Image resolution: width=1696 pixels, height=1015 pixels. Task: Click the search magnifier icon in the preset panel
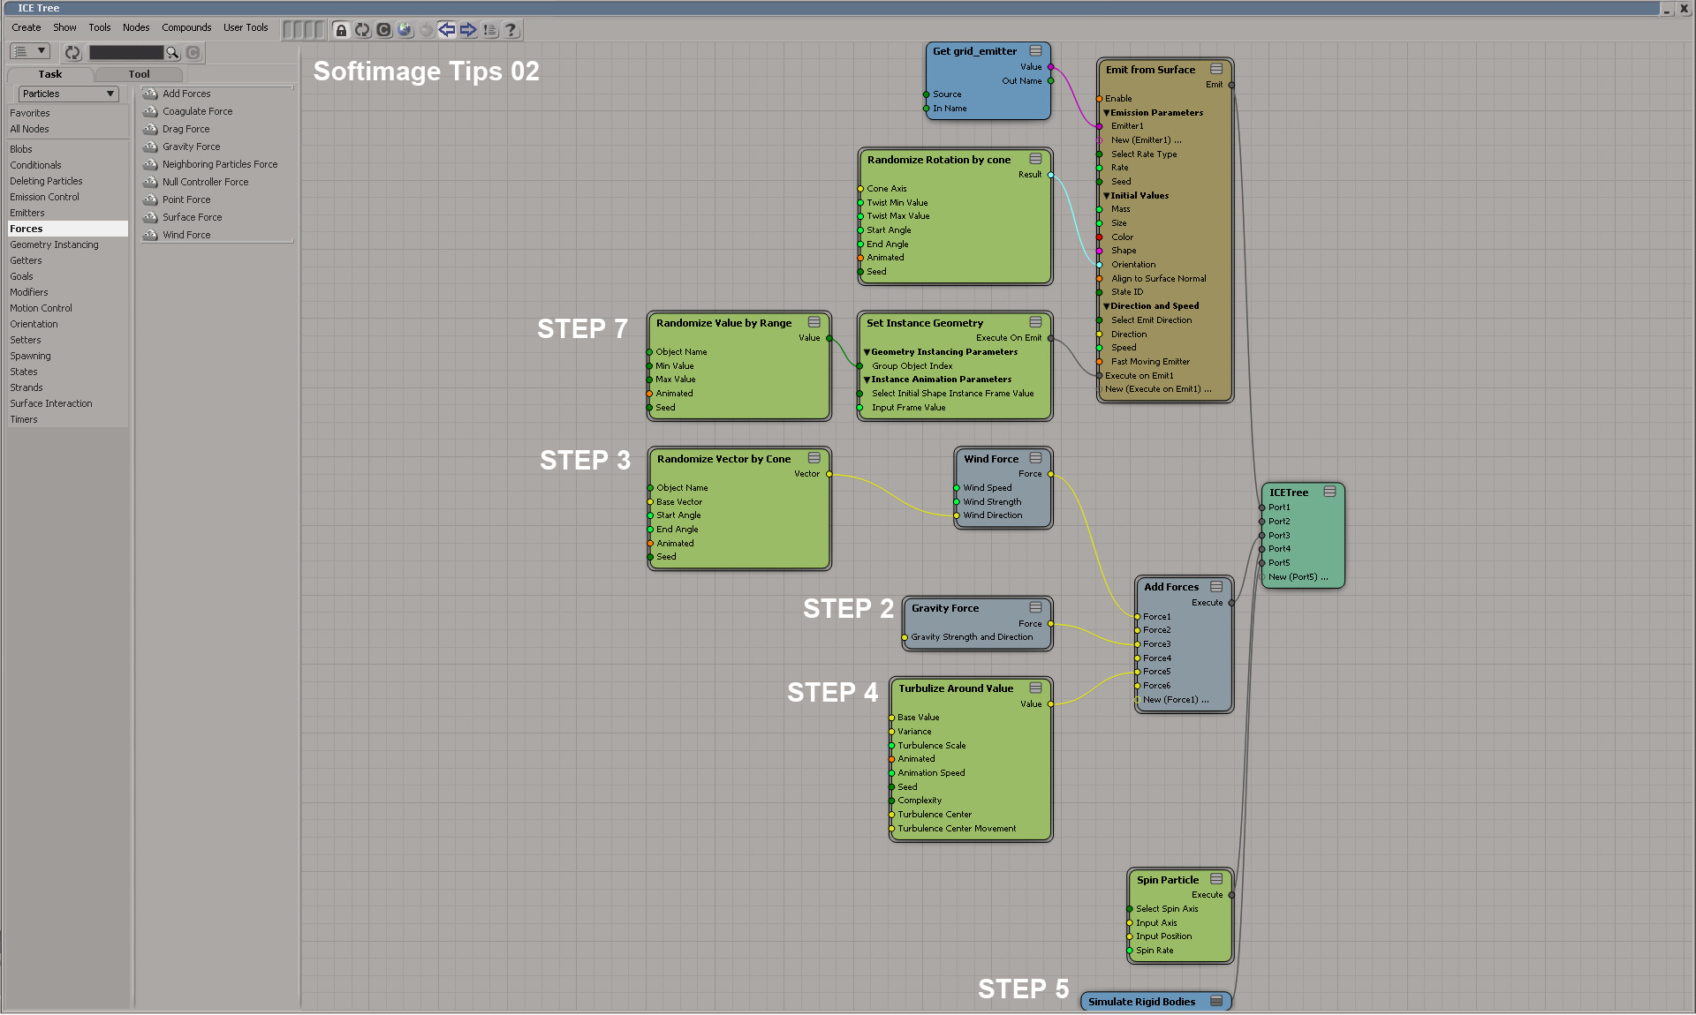tap(173, 53)
